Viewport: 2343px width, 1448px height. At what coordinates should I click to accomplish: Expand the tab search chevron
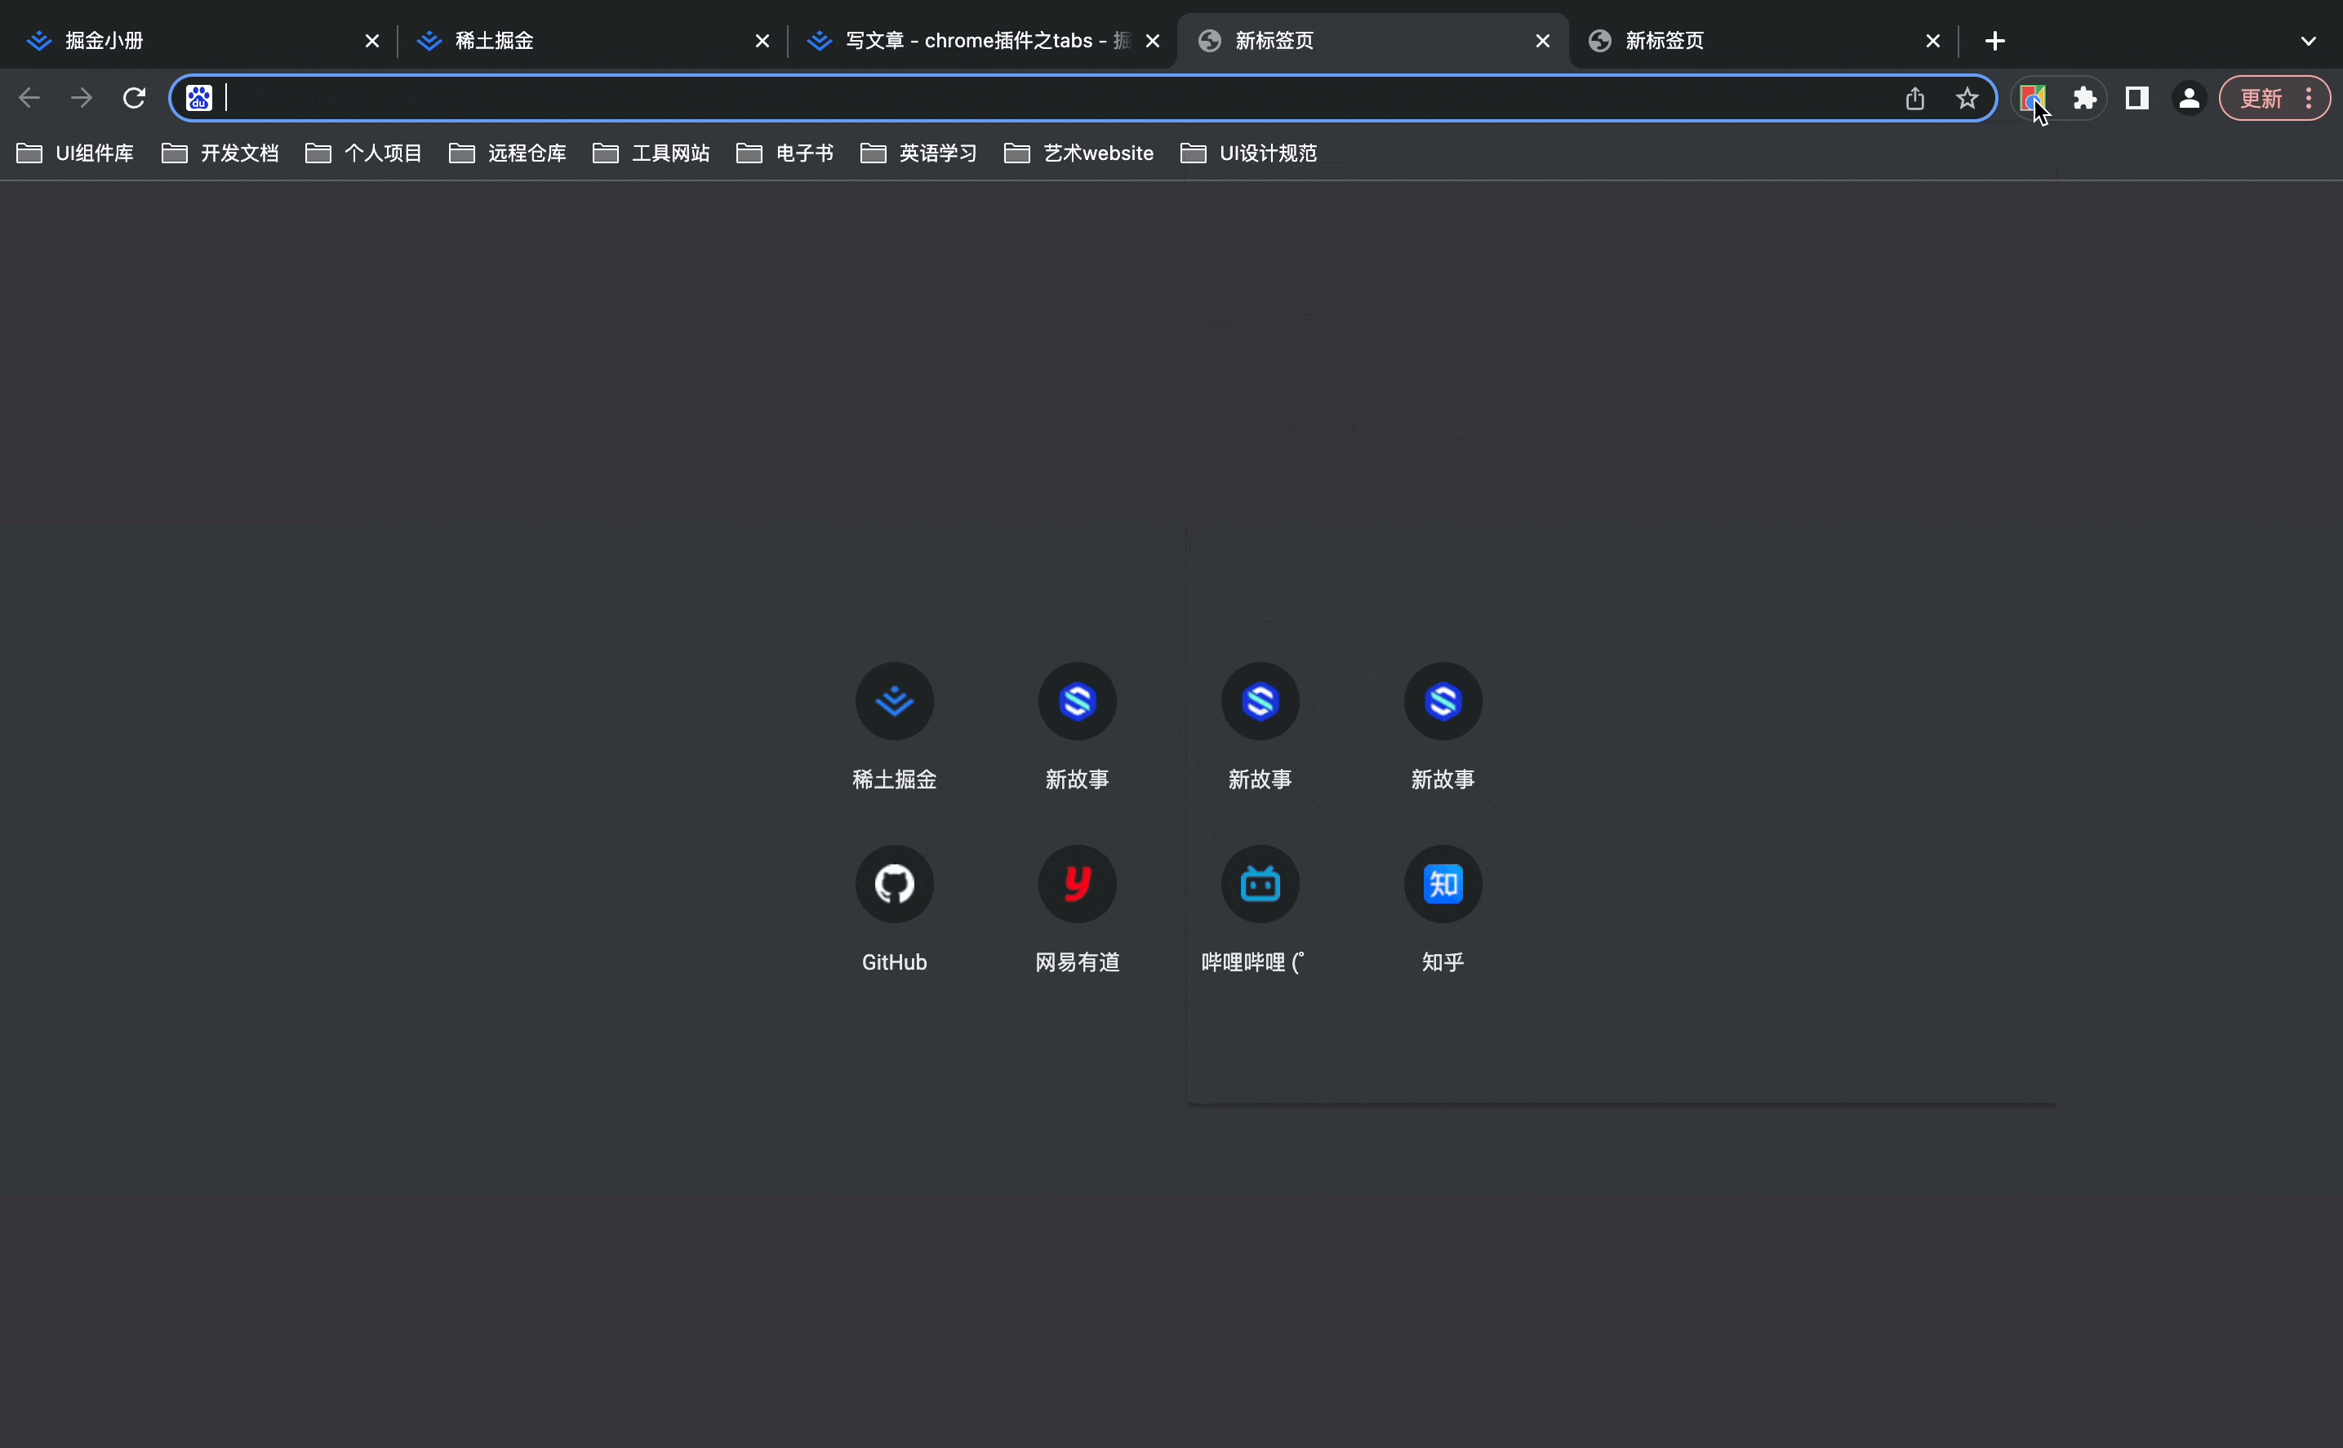click(2308, 41)
